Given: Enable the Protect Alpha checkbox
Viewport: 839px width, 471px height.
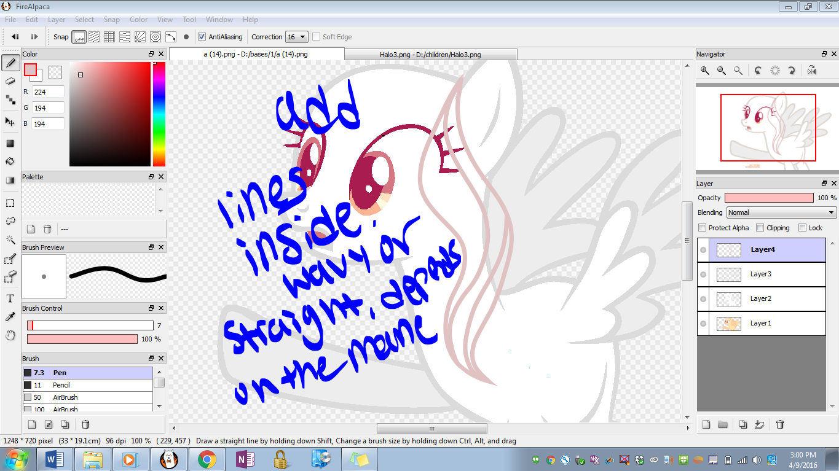Looking at the screenshot, I should pyautogui.click(x=703, y=228).
